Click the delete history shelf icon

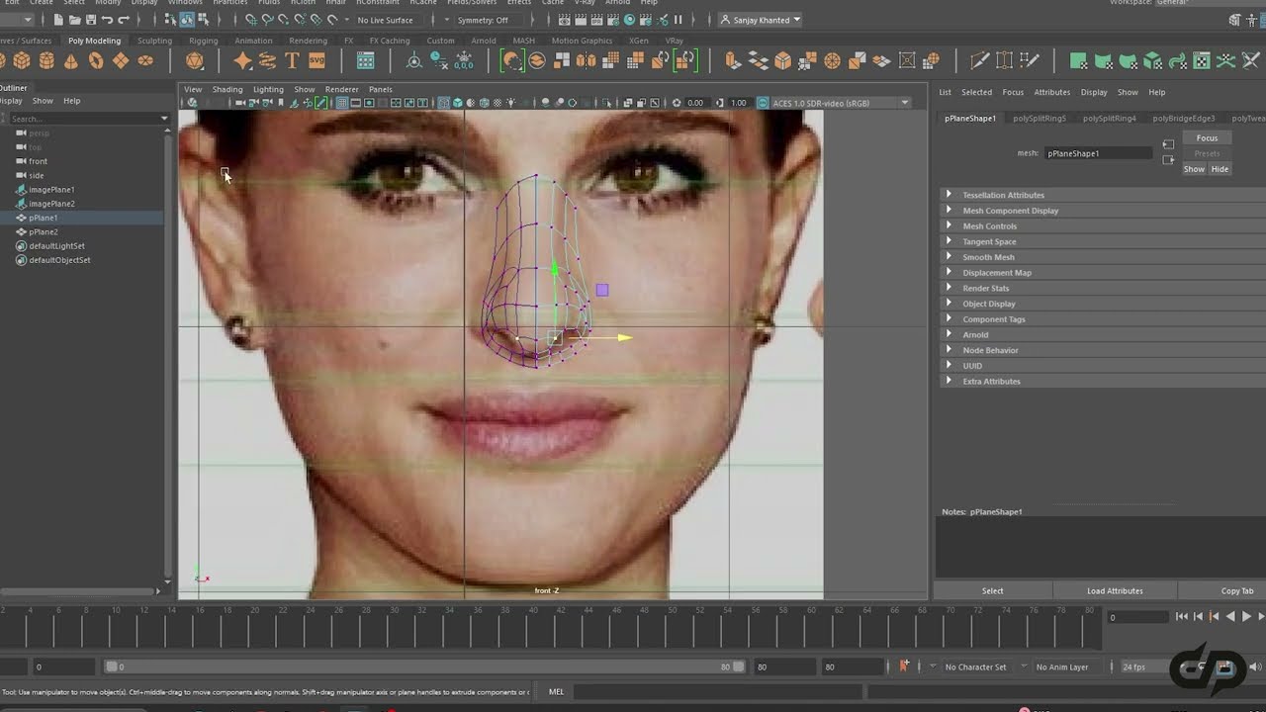(x=438, y=60)
